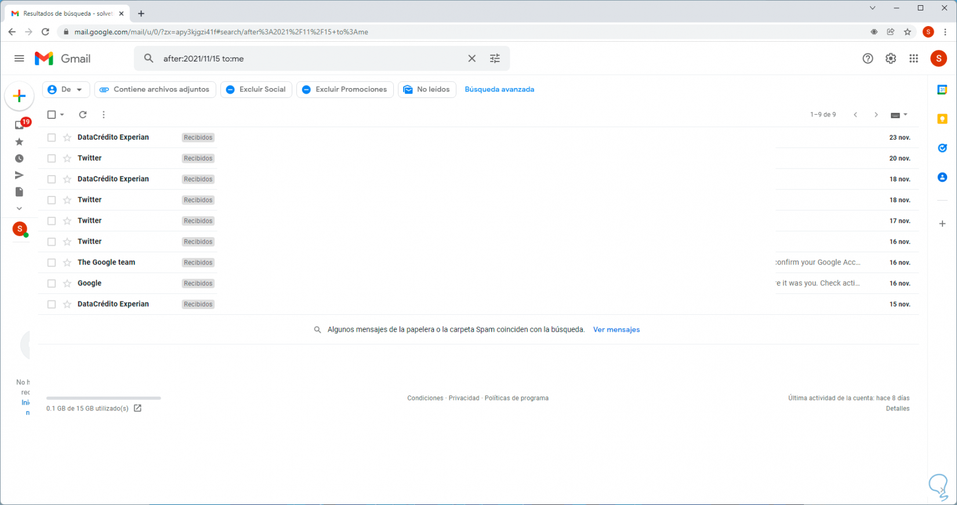Image resolution: width=957 pixels, height=505 pixels.
Task: Open a new browser tab
Action: tap(141, 13)
